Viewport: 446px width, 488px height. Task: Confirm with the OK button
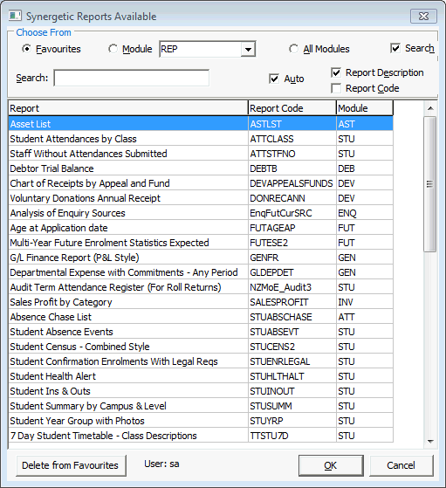tap(331, 465)
